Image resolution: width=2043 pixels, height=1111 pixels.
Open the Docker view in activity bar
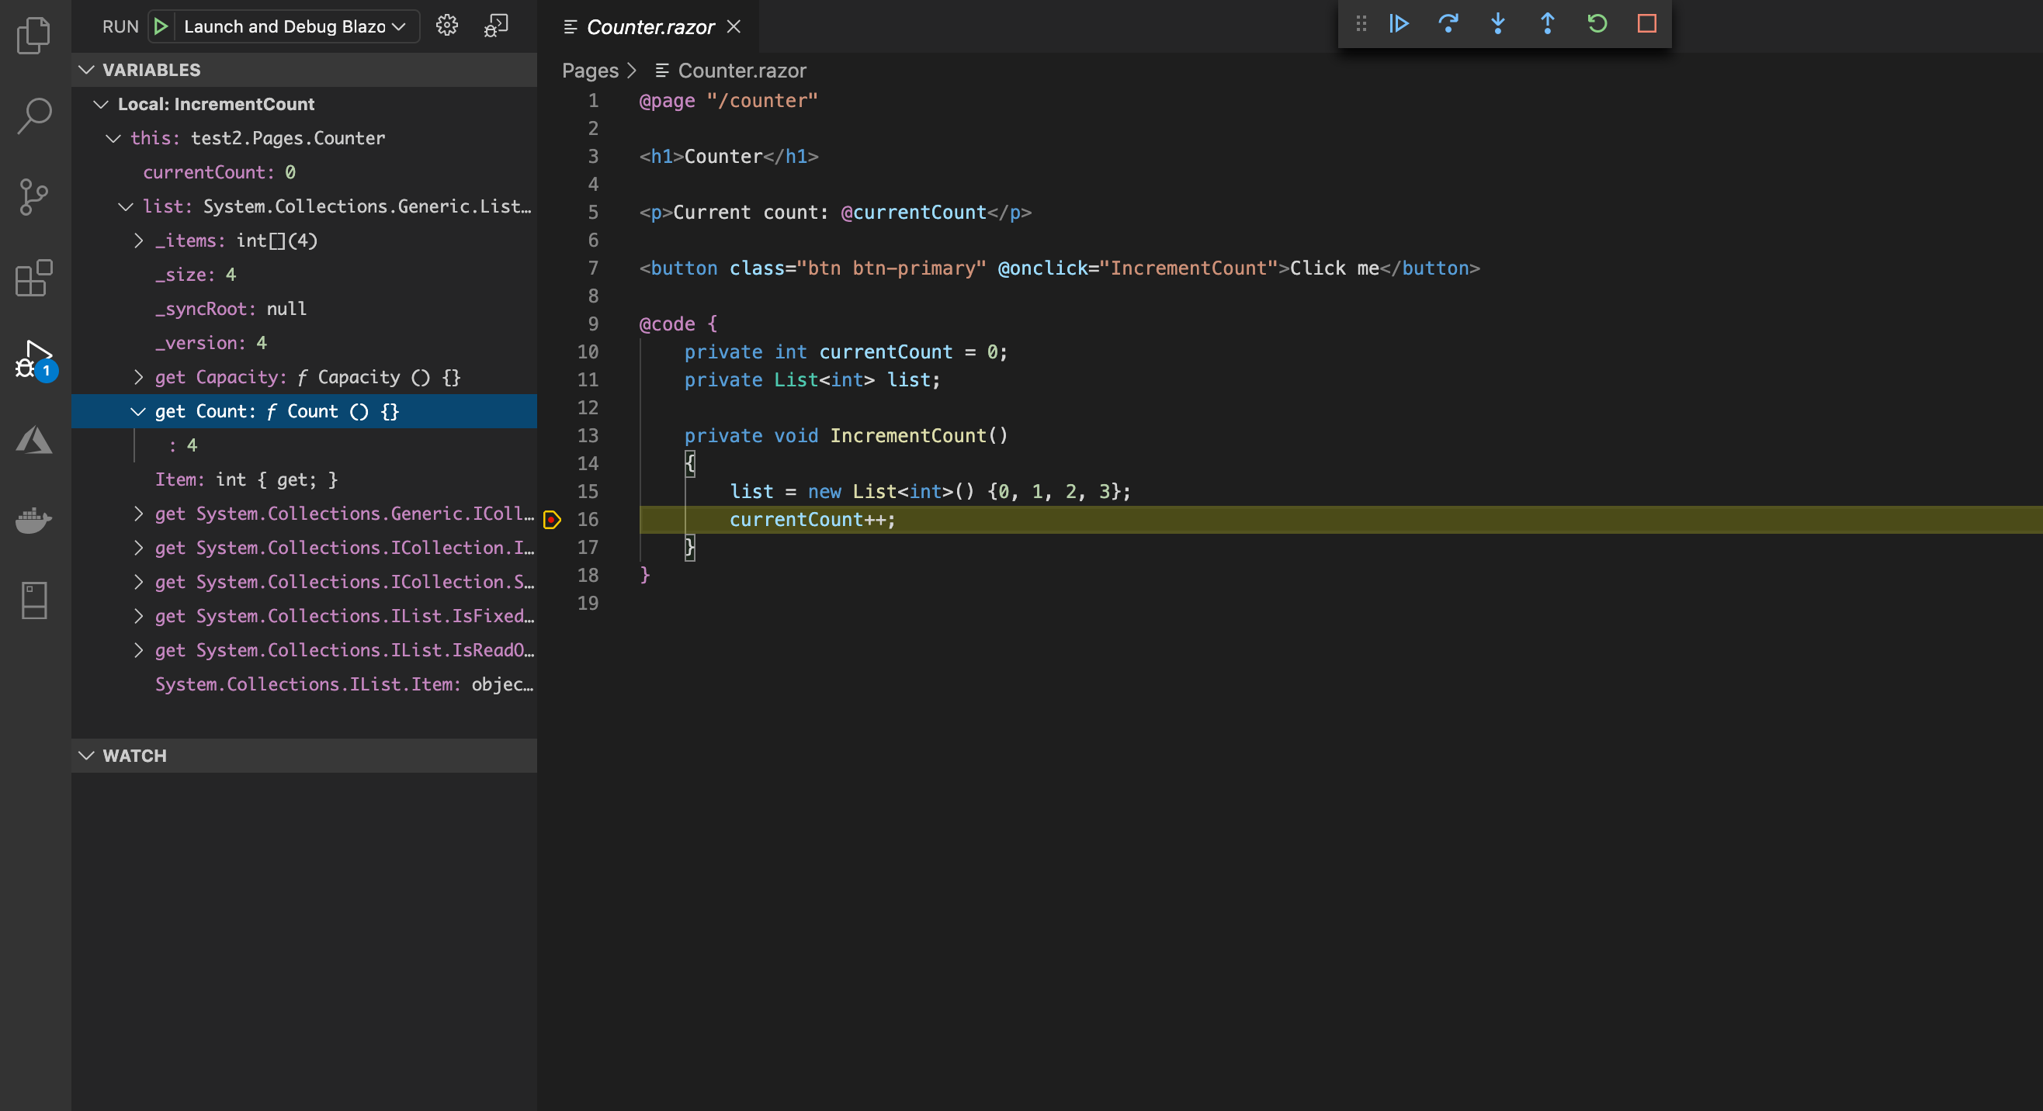(34, 520)
